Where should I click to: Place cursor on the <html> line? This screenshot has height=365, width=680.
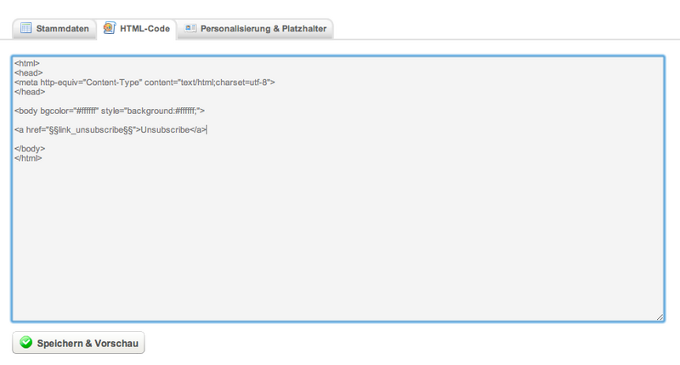pos(27,63)
